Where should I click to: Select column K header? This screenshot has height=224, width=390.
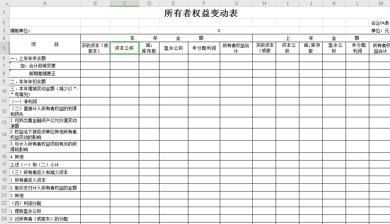334,3
